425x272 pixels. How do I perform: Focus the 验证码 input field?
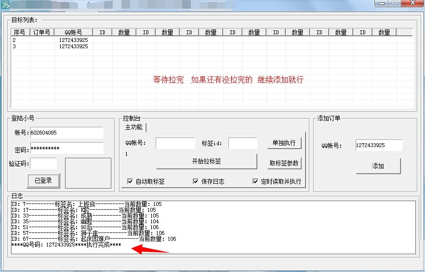click(x=43, y=163)
